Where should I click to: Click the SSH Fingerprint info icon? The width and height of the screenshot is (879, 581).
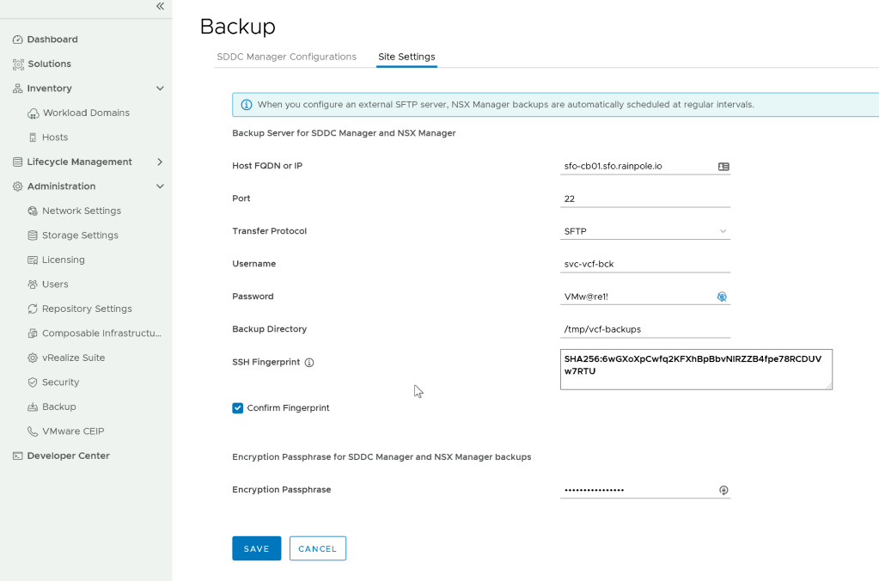click(x=309, y=363)
